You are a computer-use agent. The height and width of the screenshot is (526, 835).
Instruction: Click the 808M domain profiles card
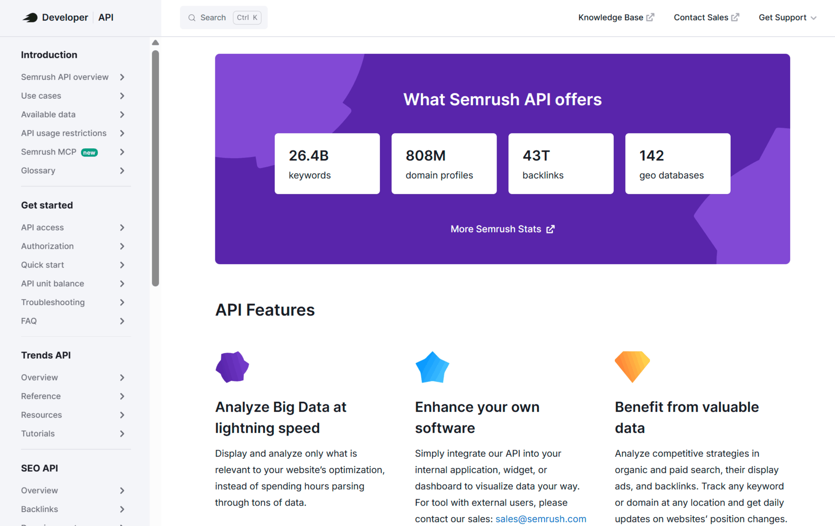coord(444,164)
